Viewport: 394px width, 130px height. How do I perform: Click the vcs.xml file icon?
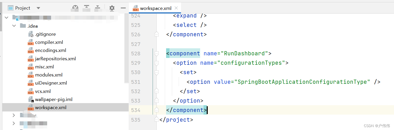click(x=31, y=91)
